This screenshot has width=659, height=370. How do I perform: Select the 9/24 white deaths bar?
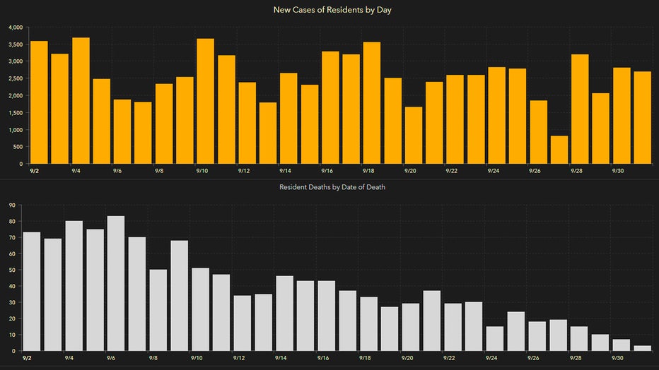[495, 338]
